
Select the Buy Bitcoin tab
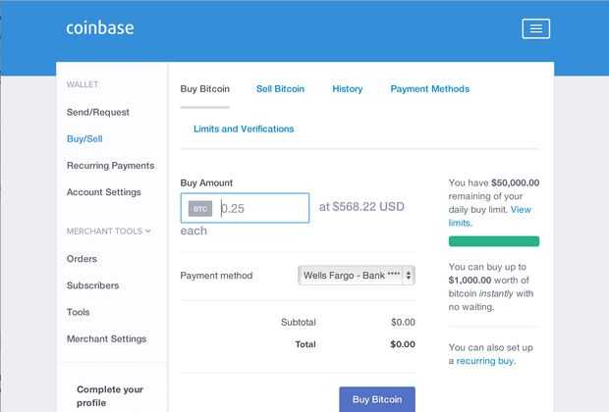pos(204,89)
